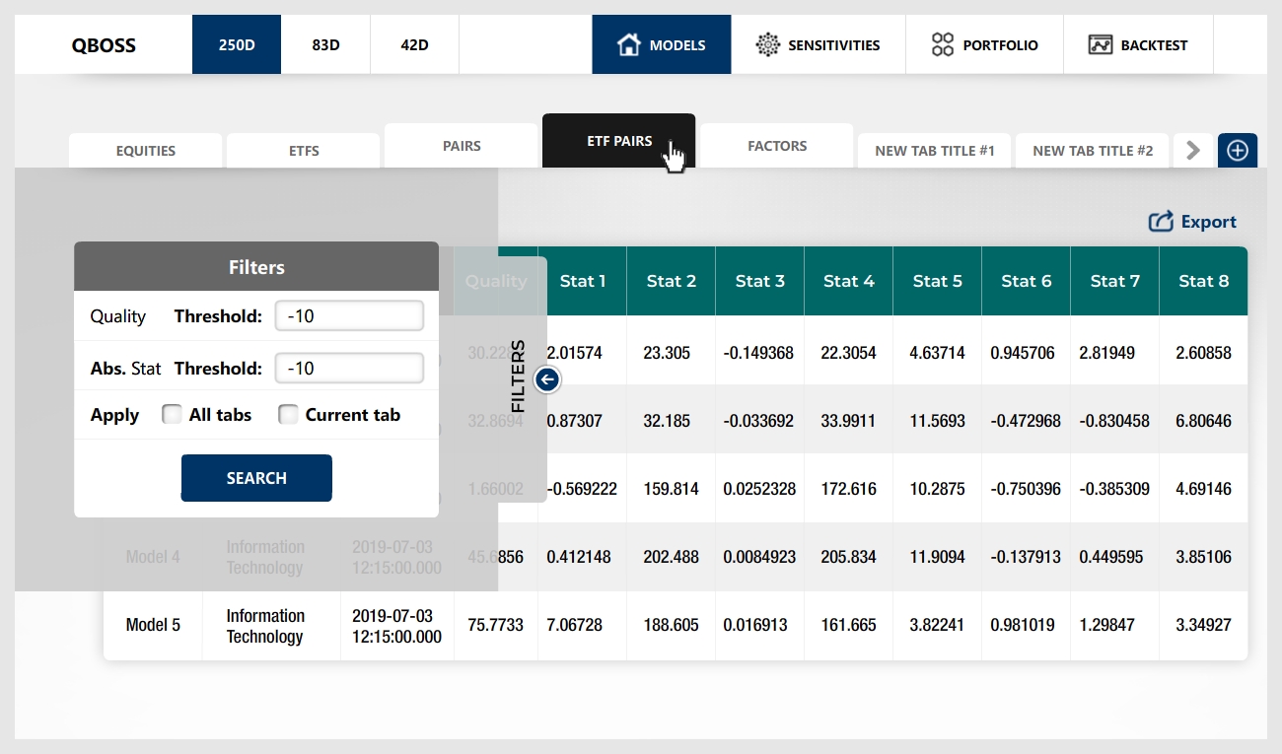This screenshot has height=754, width=1282.
Task: Select the 83D period
Action: tap(325, 44)
